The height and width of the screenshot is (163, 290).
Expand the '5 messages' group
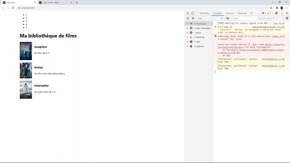(187, 24)
